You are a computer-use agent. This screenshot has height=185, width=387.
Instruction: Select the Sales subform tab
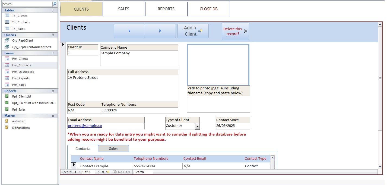[x=113, y=149]
